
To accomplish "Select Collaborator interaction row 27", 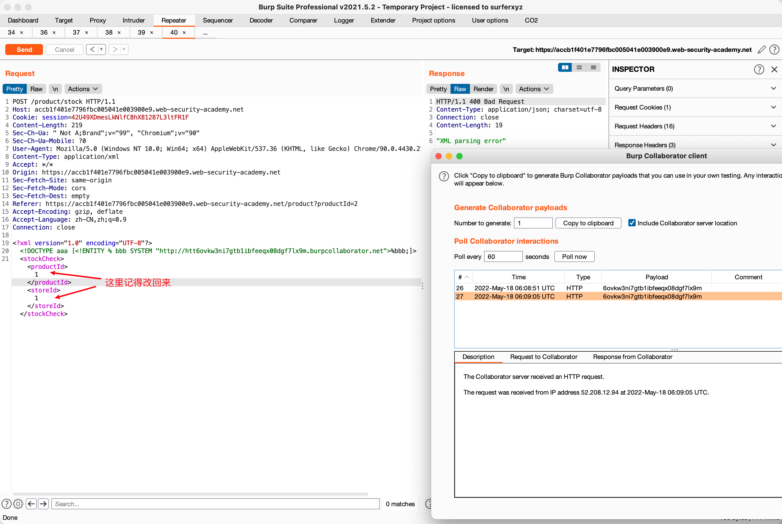I will tap(618, 296).
